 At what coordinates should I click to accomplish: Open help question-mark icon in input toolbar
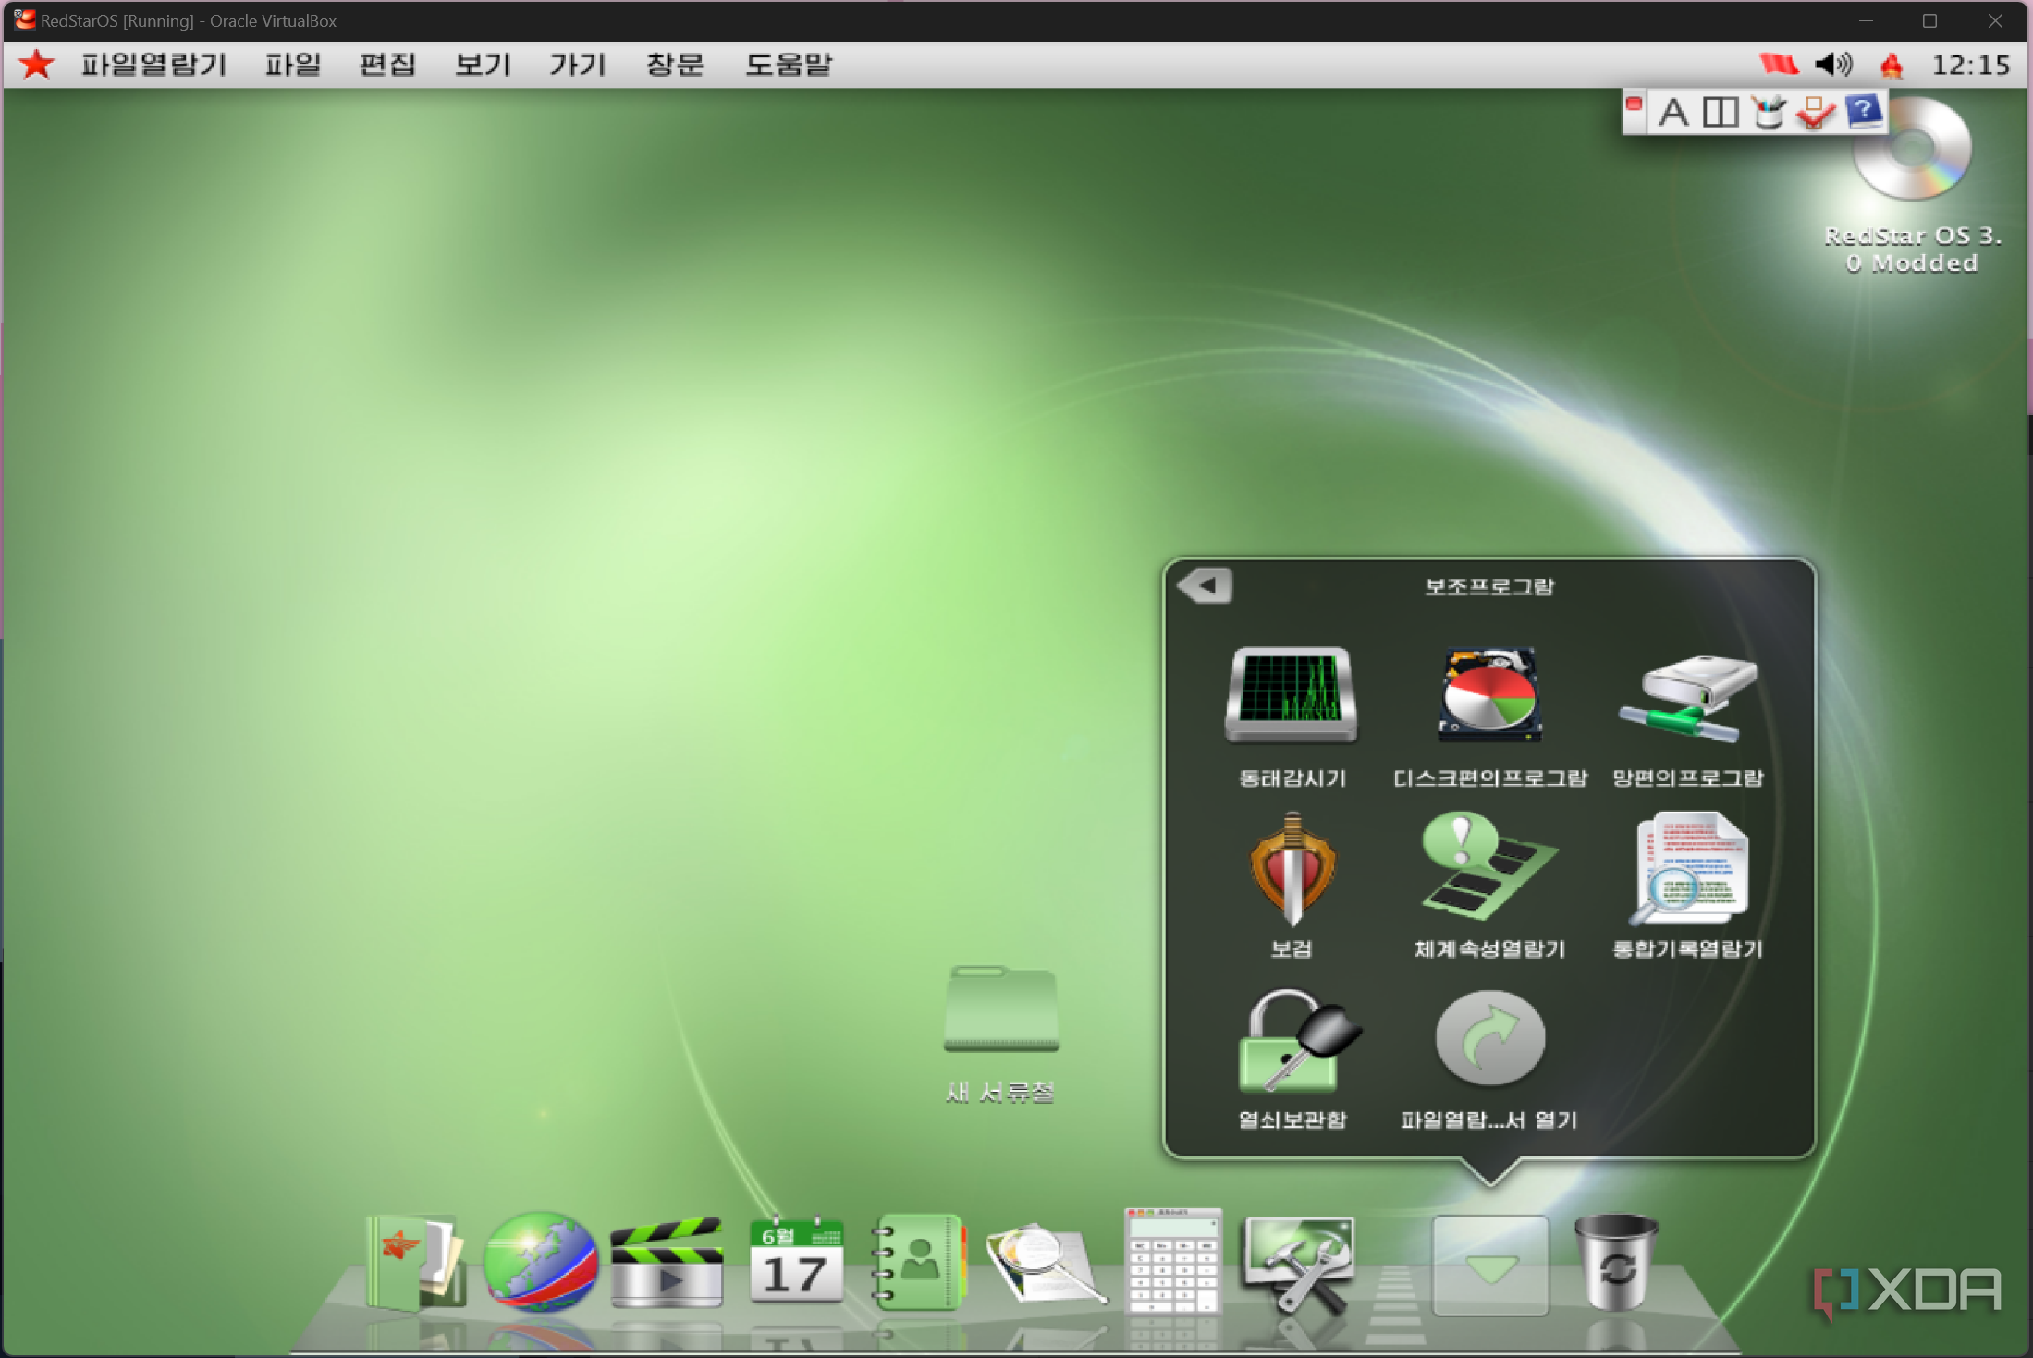coord(1863,111)
